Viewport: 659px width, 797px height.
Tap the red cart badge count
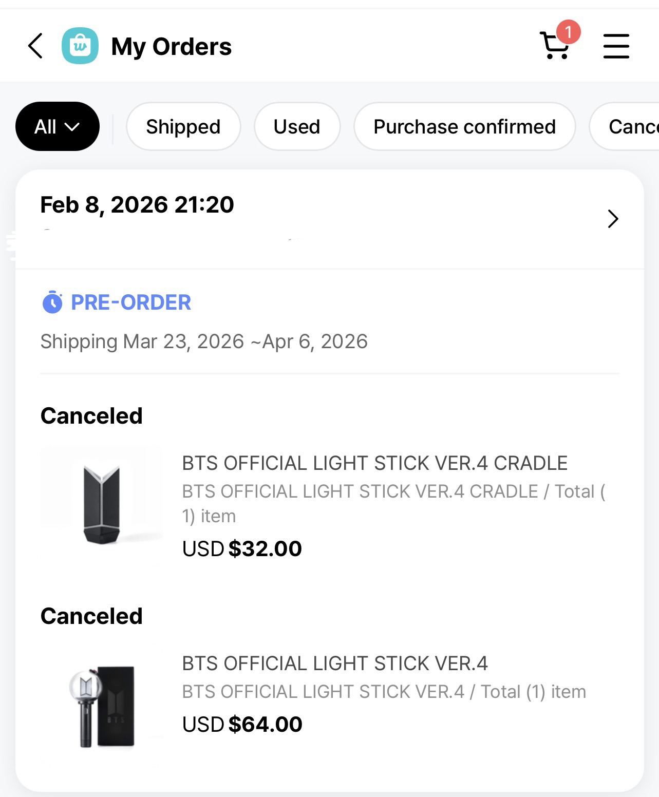point(568,32)
